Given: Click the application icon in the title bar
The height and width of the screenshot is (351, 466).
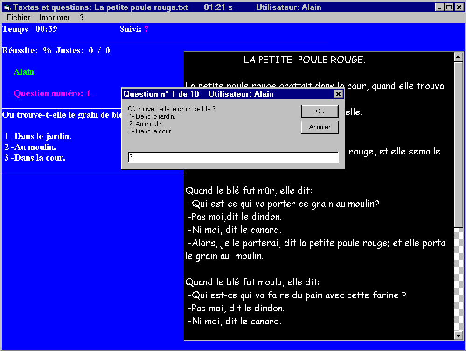Looking at the screenshot, I should (x=7, y=7).
